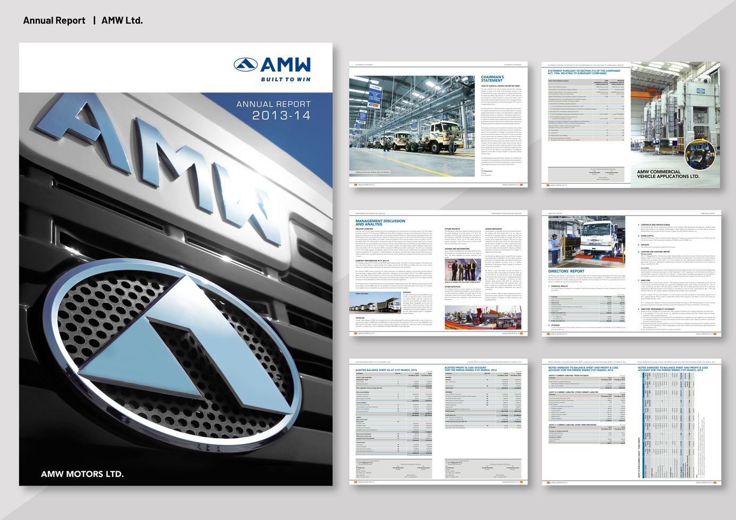Click the "Annual Report" heading at top
This screenshot has width=736, height=520.
click(x=54, y=20)
